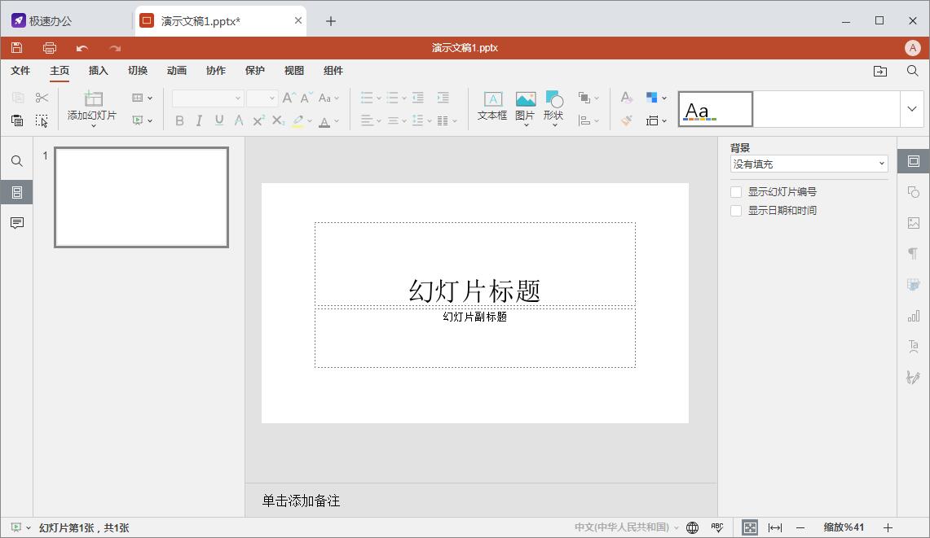Insert a text box (文本框)

point(492,106)
